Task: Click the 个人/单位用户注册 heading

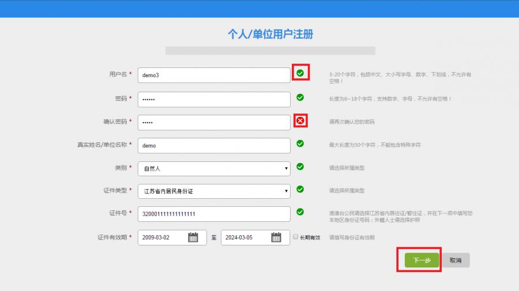Action: coord(270,34)
